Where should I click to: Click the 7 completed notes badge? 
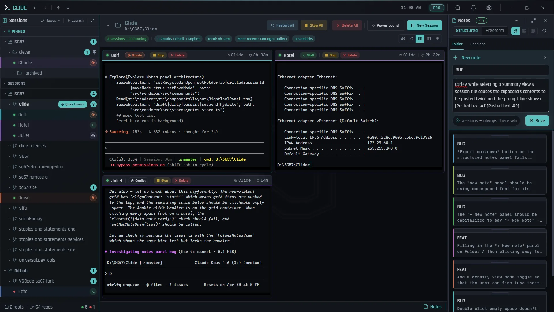482,21
